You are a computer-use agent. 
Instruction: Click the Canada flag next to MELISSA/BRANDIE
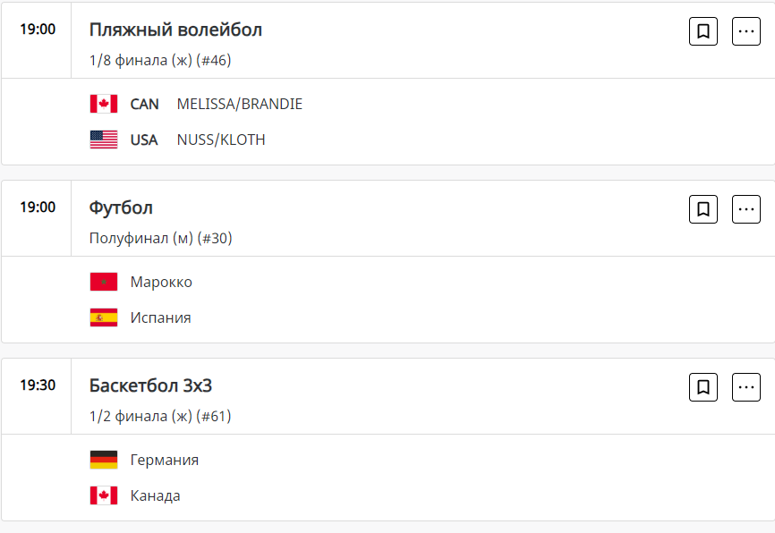pyautogui.click(x=104, y=104)
